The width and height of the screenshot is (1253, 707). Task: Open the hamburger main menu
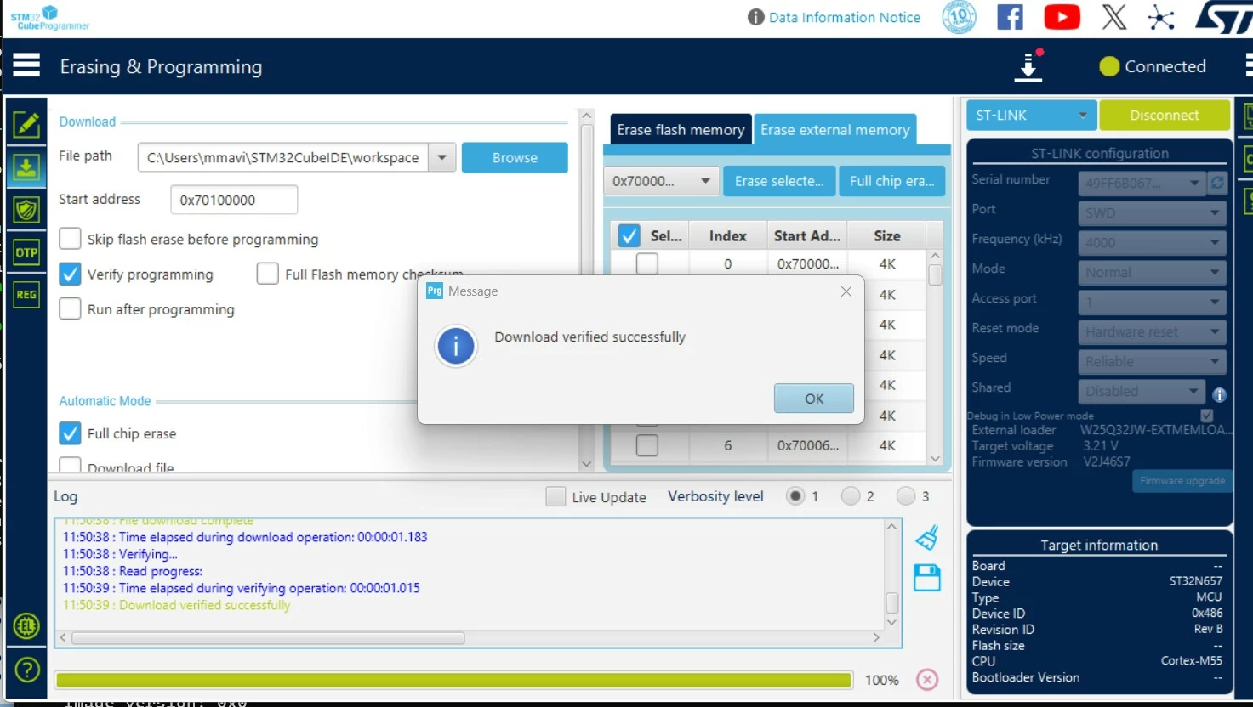pyautogui.click(x=26, y=65)
